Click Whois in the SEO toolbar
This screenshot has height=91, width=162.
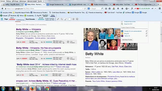pos(21,16)
